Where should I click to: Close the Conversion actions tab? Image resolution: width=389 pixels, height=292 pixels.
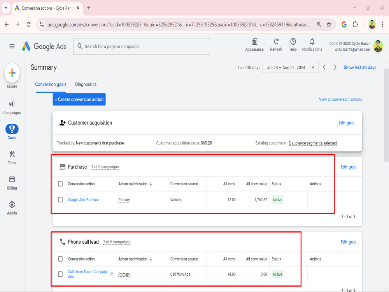click(x=78, y=8)
